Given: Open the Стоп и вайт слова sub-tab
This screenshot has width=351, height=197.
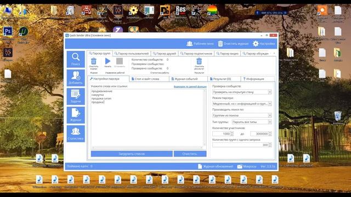Looking at the screenshot, I should [149, 79].
